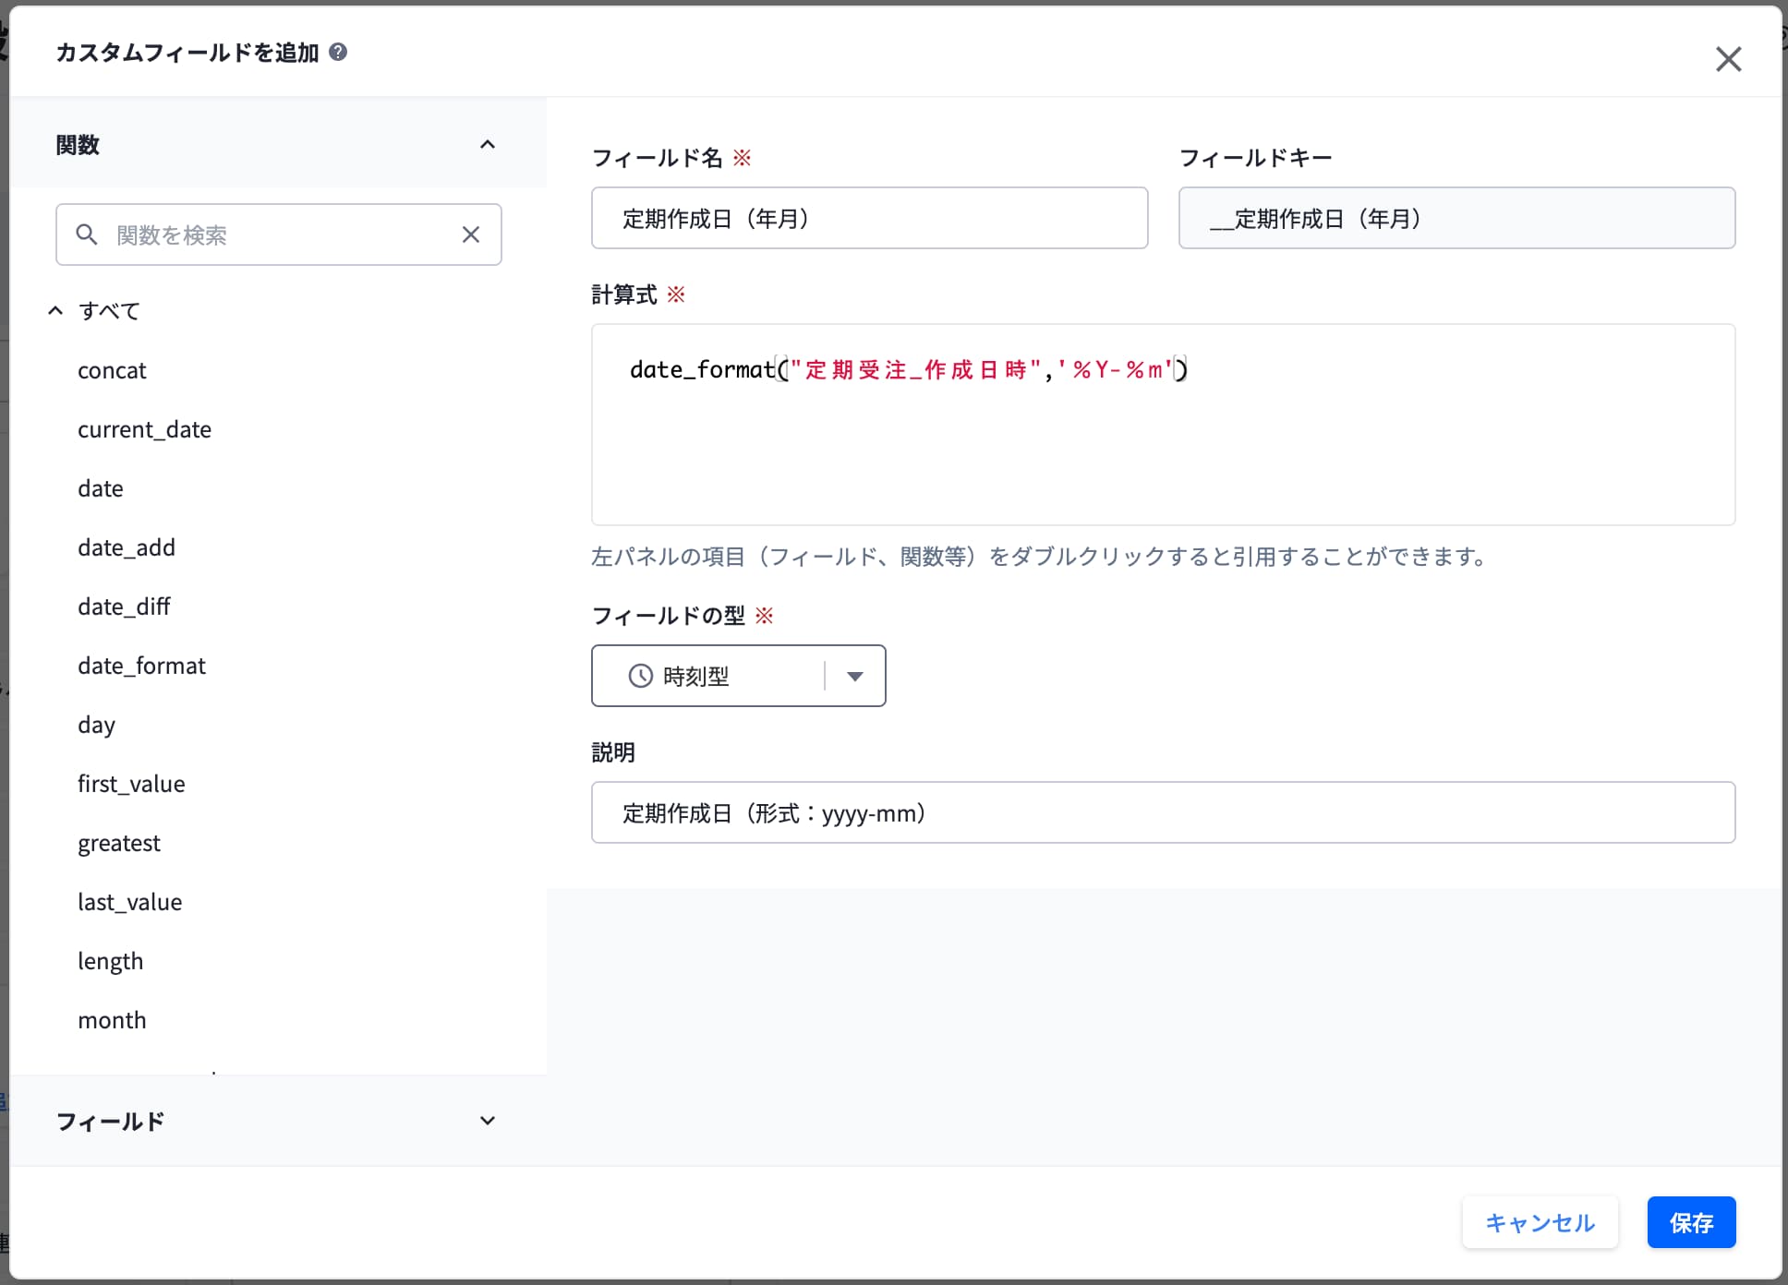Save the custom field with 保存
The image size is (1788, 1285).
tap(1691, 1222)
